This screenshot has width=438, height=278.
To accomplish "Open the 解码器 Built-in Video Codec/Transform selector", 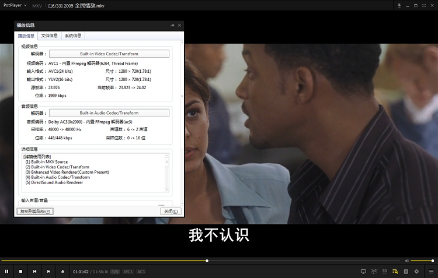I will 109,54.
